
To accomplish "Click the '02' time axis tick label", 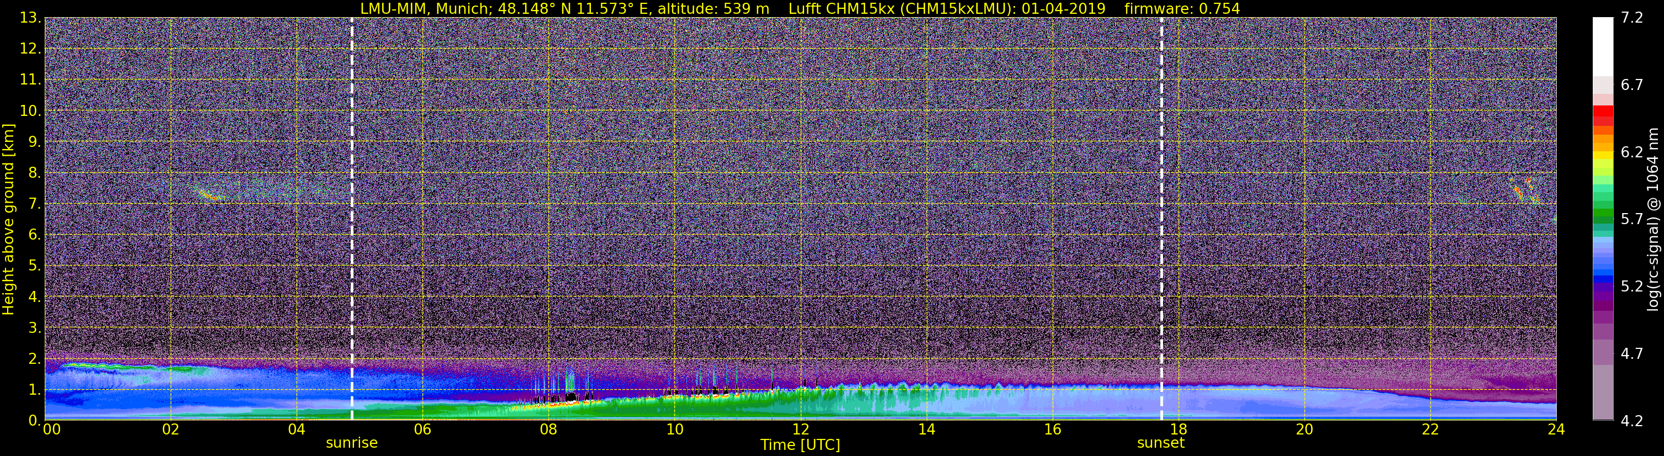I will click(x=170, y=430).
